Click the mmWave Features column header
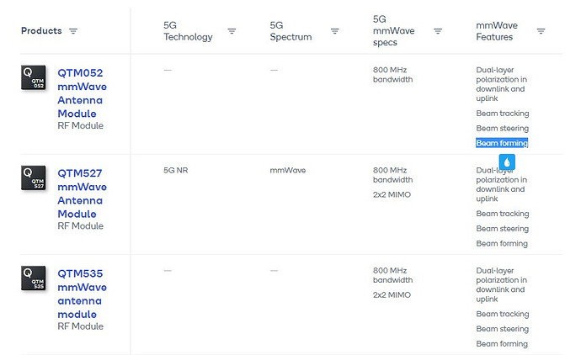Viewport: 581px width, 355px height. (x=495, y=31)
